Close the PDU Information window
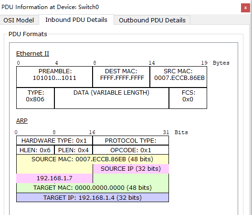252x215 pixels. (x=245, y=8)
